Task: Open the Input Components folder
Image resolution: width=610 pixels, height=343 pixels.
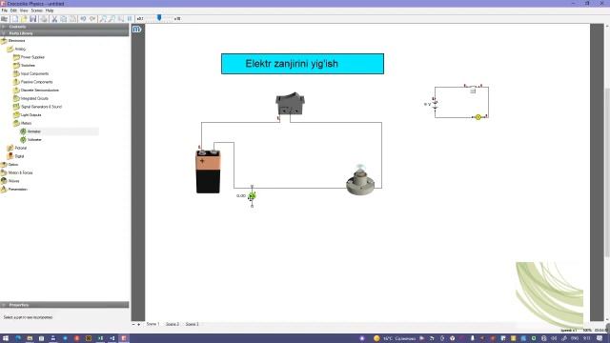Action: pyautogui.click(x=31, y=73)
